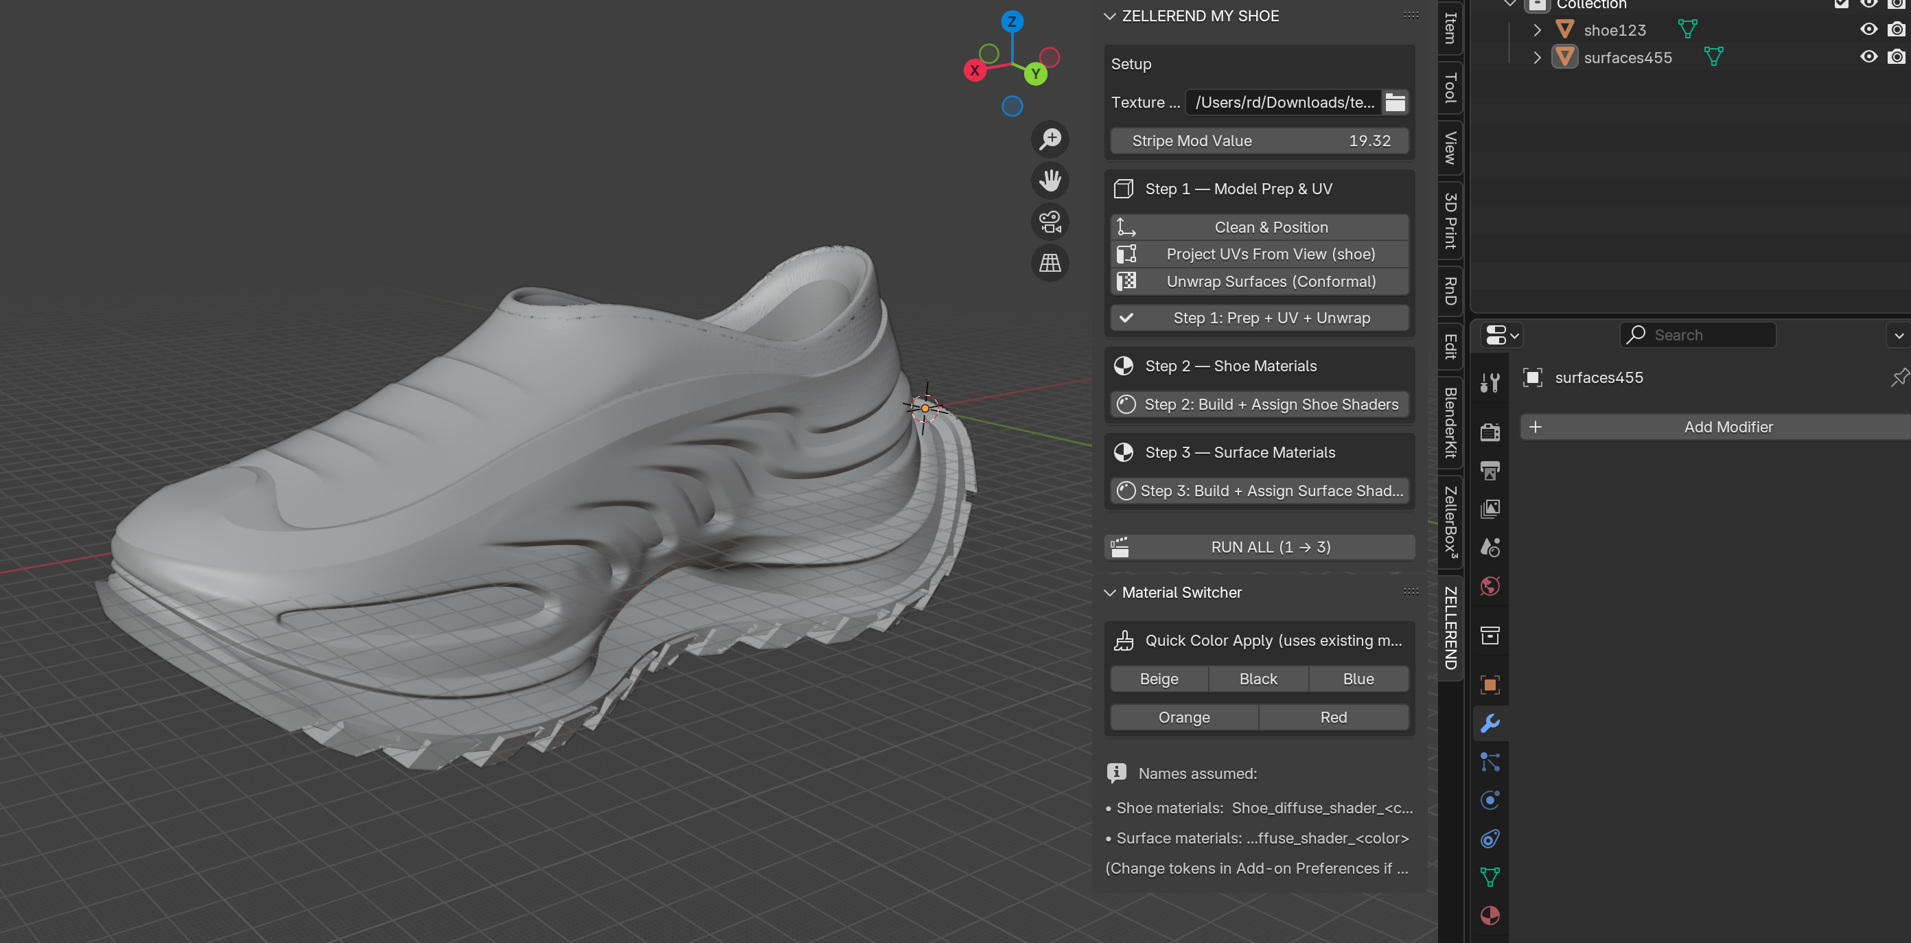1911x943 pixels.
Task: Switch orthographic/perspective grid icon
Action: pos(1050,263)
